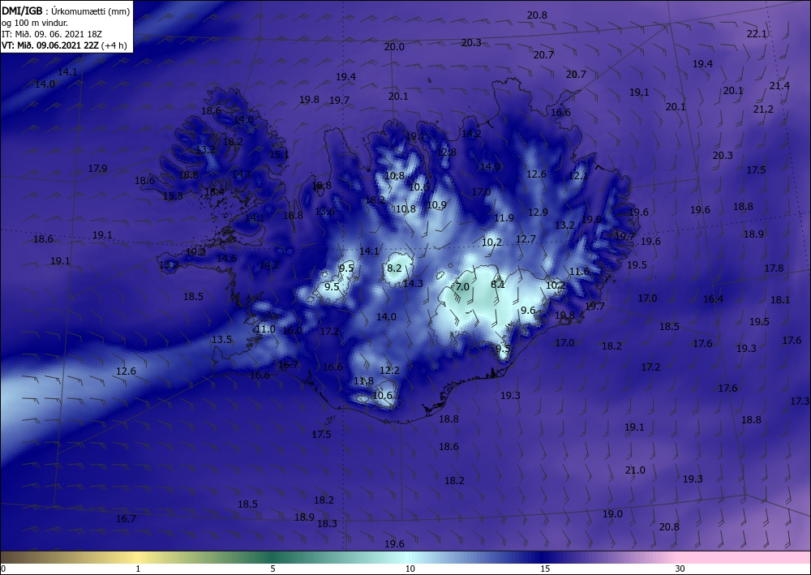Click the 12.8 value on the map
811x575 pixels.
[x=446, y=152]
